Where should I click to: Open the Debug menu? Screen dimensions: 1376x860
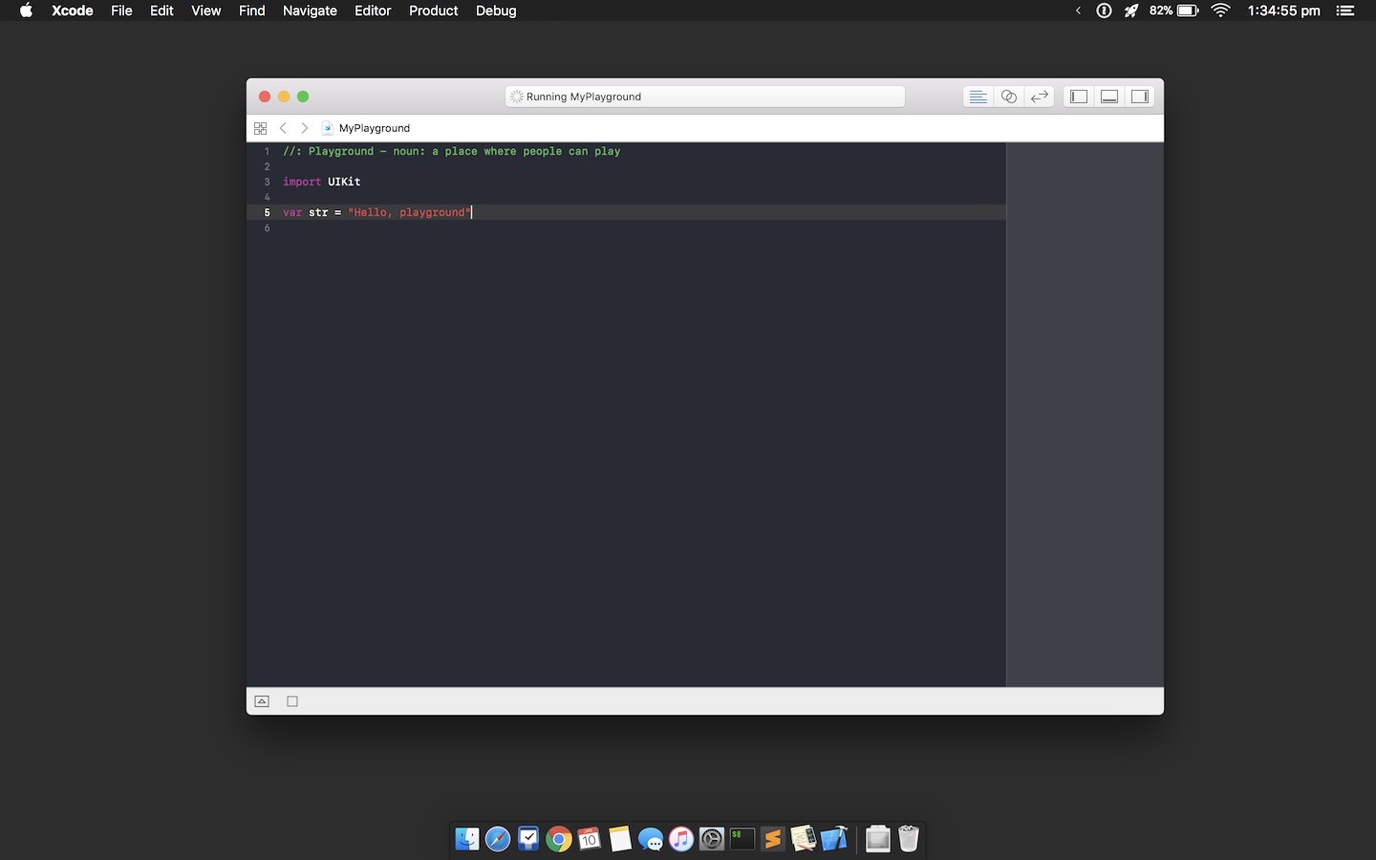point(496,11)
